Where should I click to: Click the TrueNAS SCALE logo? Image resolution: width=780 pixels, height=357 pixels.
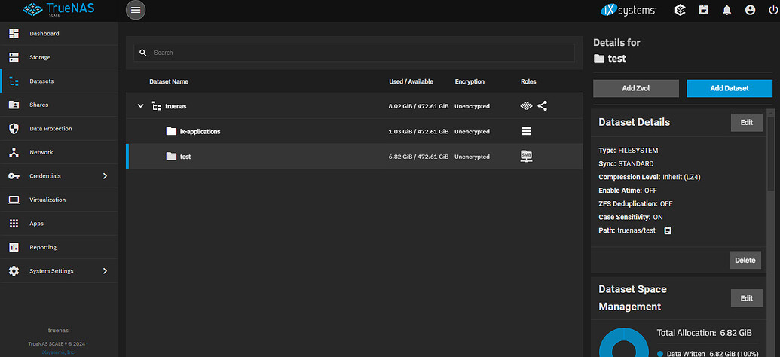(x=57, y=9)
